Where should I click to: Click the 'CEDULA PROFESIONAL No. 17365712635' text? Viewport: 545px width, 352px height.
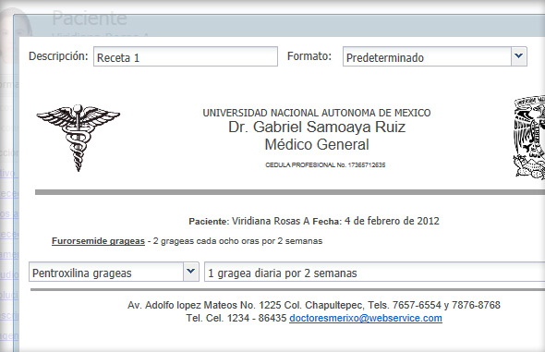325,165
